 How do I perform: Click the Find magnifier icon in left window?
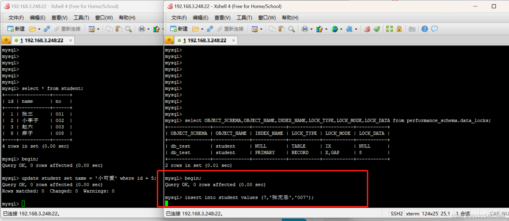pos(128,29)
